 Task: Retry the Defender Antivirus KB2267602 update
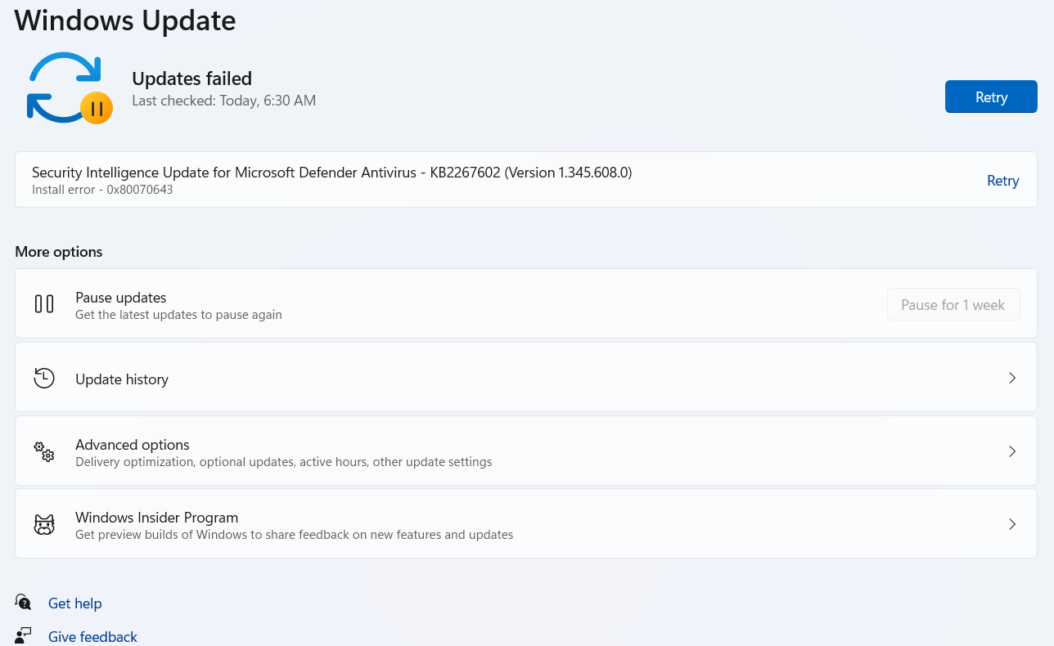1002,181
